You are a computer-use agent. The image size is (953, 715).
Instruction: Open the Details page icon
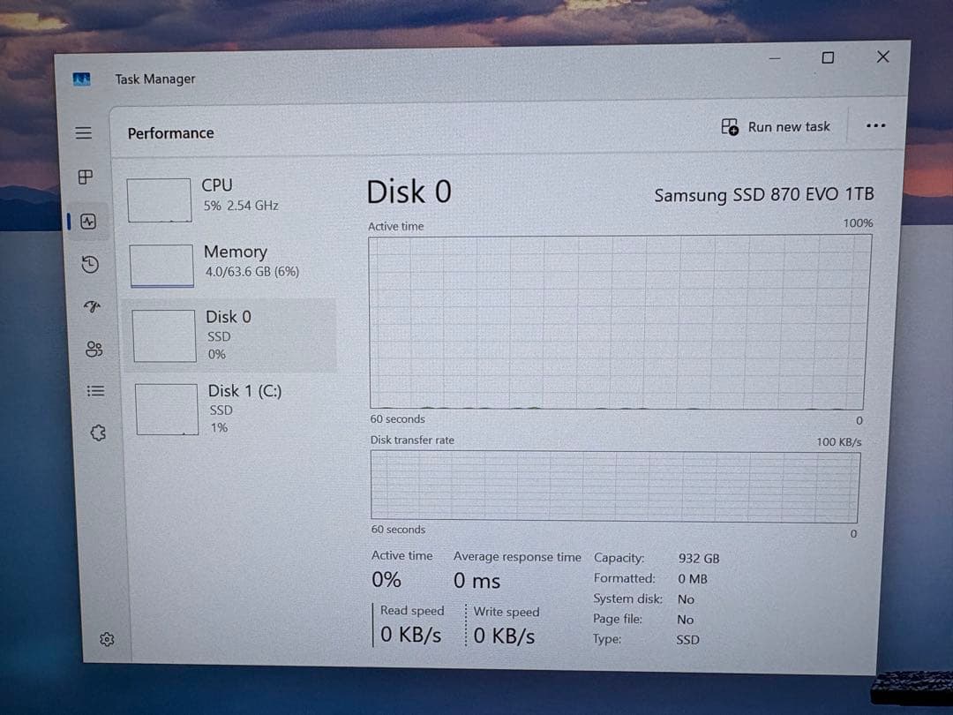[96, 391]
